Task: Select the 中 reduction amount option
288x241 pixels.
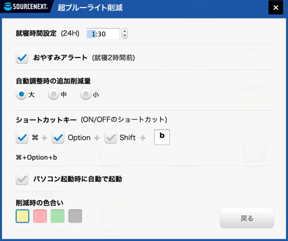Action: click(x=54, y=94)
